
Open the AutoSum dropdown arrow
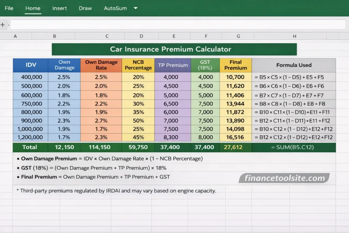tap(135, 8)
